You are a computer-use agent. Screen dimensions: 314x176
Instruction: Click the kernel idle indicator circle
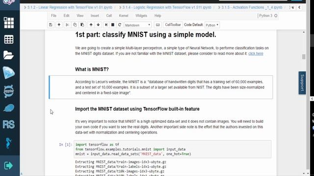point(276,16)
